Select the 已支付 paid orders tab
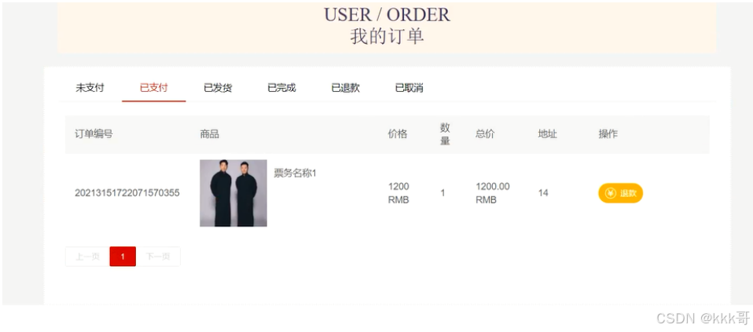 [x=154, y=88]
